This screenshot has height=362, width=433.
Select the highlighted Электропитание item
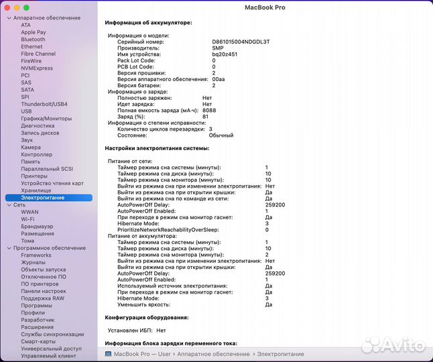(x=43, y=198)
